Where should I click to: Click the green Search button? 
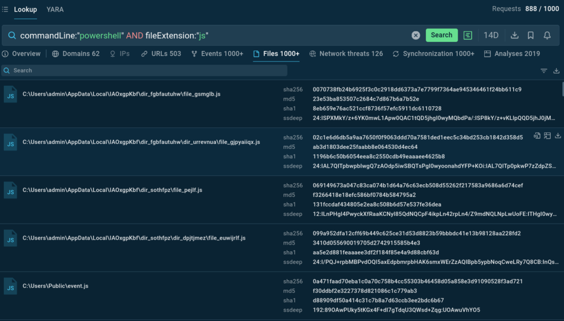pyautogui.click(x=441, y=35)
